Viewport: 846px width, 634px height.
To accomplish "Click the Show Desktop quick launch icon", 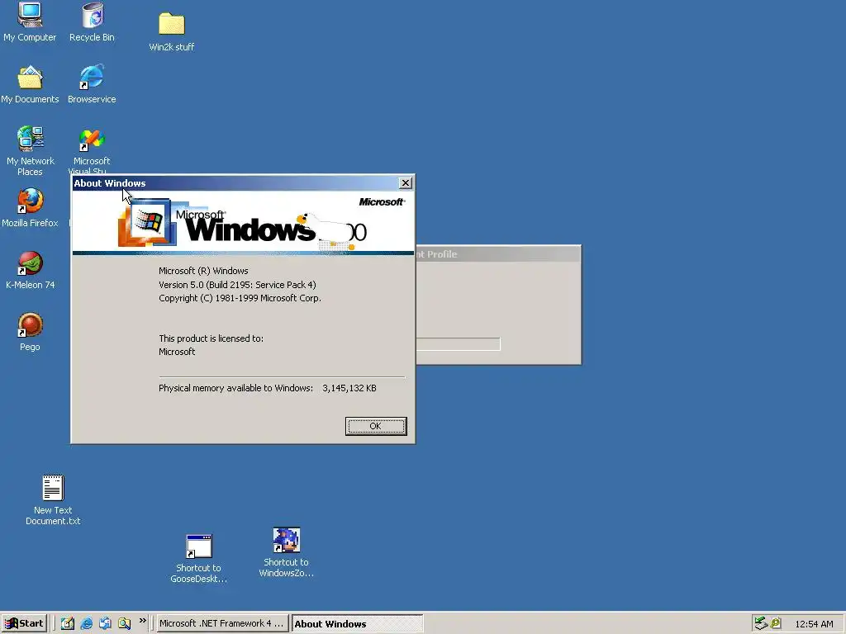I will [x=68, y=623].
